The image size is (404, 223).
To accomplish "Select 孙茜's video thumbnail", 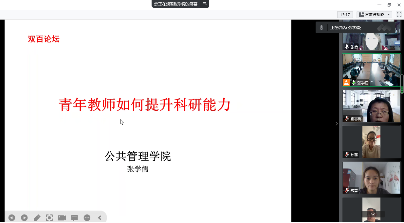I will point(372,142).
